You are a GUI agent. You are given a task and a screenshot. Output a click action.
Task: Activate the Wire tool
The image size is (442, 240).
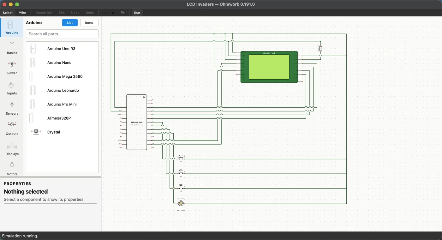[22, 13]
